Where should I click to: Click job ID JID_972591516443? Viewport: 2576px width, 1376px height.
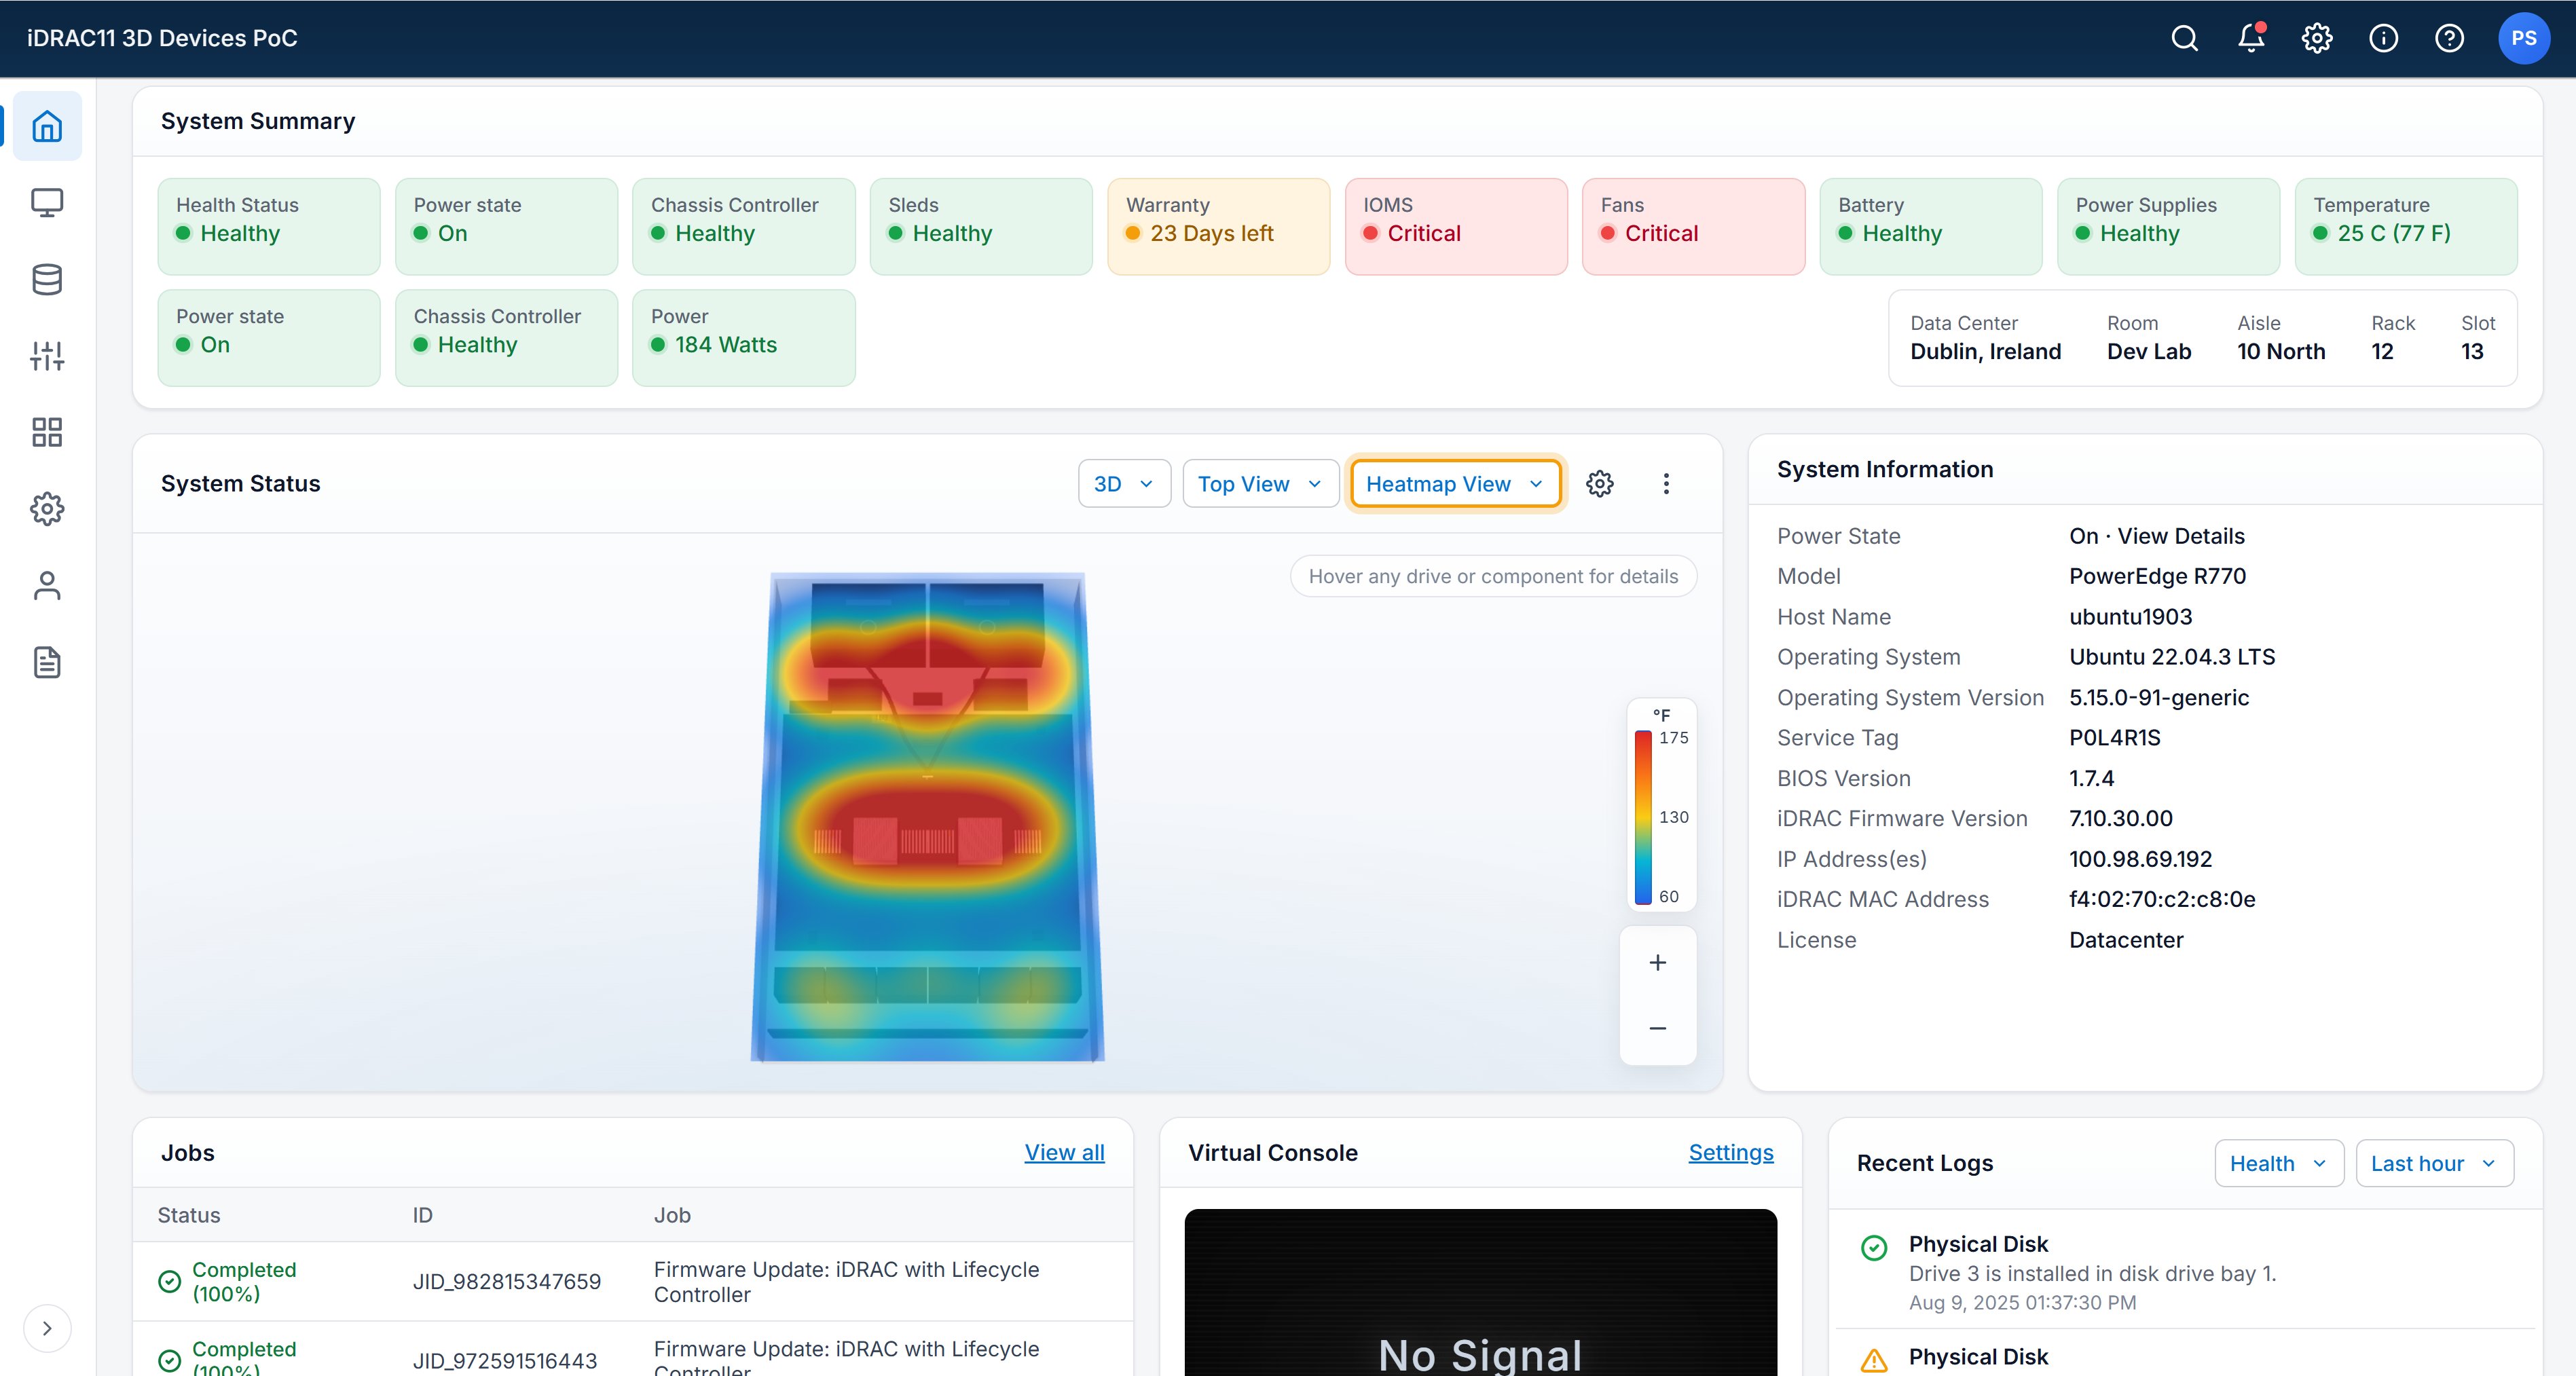coord(505,1360)
